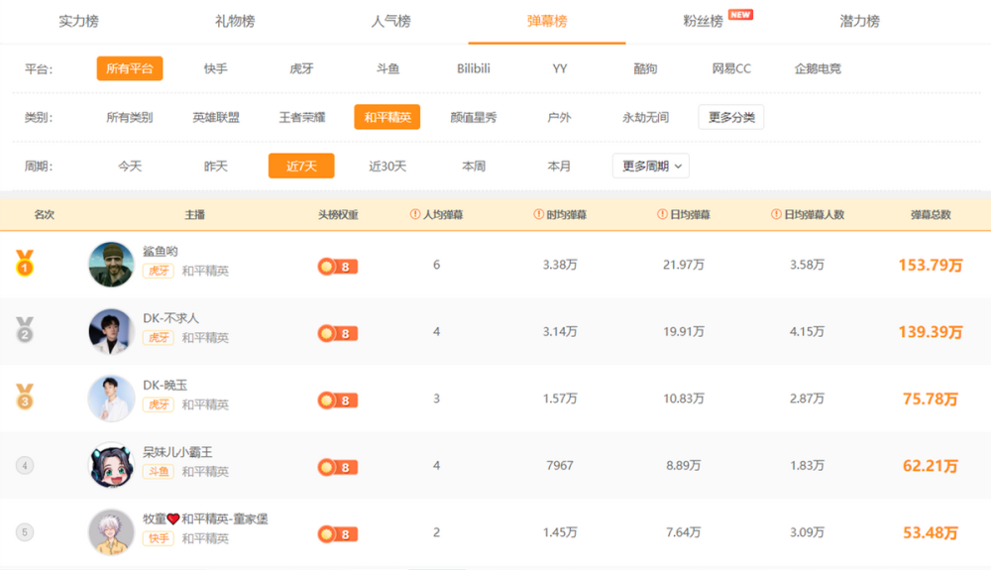Open streamer name DK-不求人

pyautogui.click(x=170, y=318)
